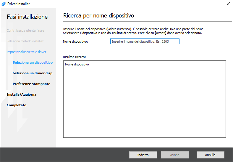Click the Completato step

coord(17,105)
